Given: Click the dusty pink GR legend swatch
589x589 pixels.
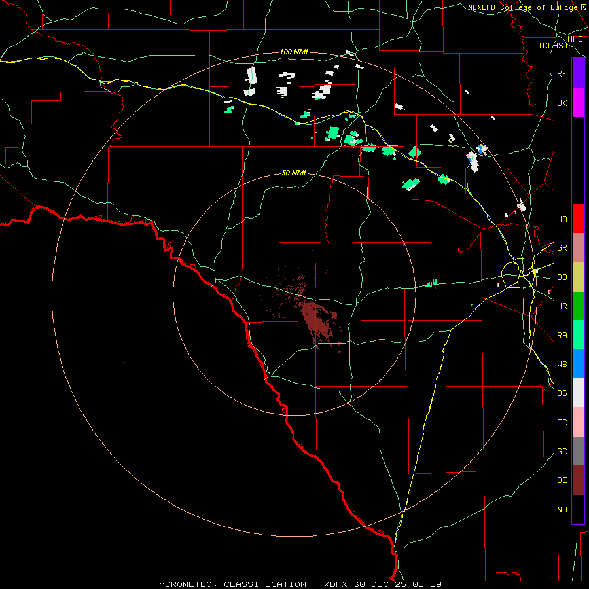Looking at the screenshot, I should (578, 248).
